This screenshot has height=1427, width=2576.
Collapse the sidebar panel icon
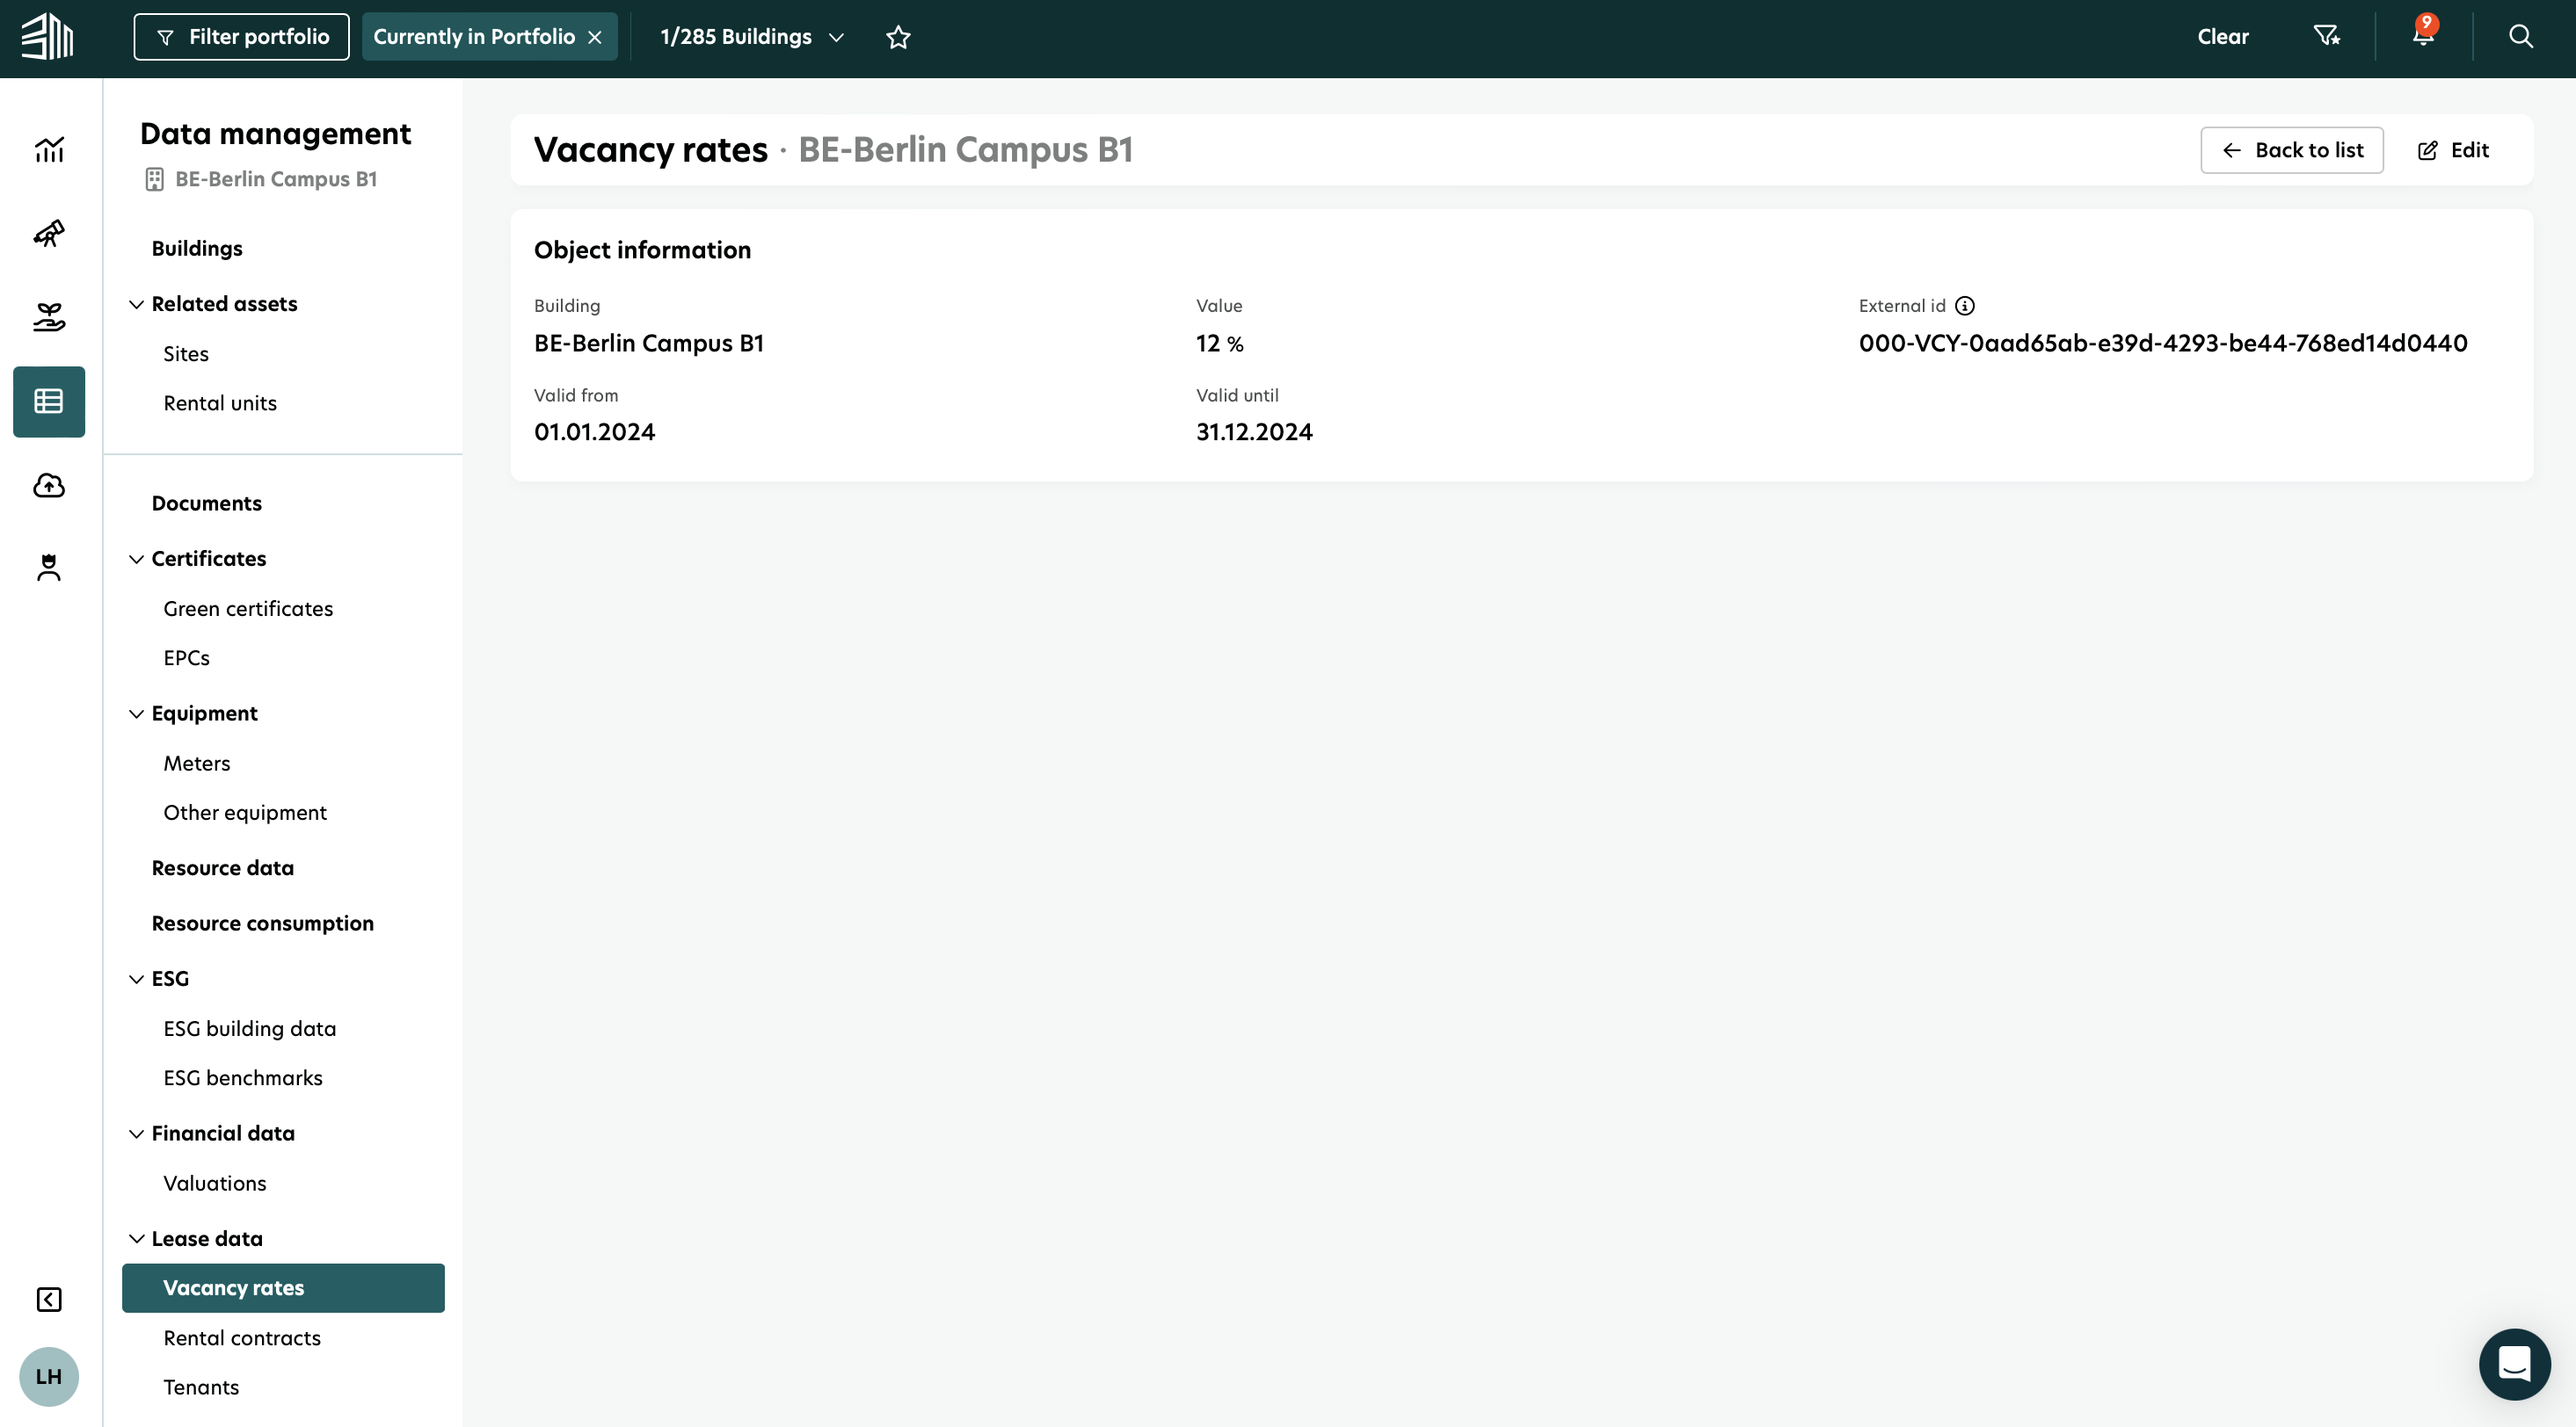49,1299
